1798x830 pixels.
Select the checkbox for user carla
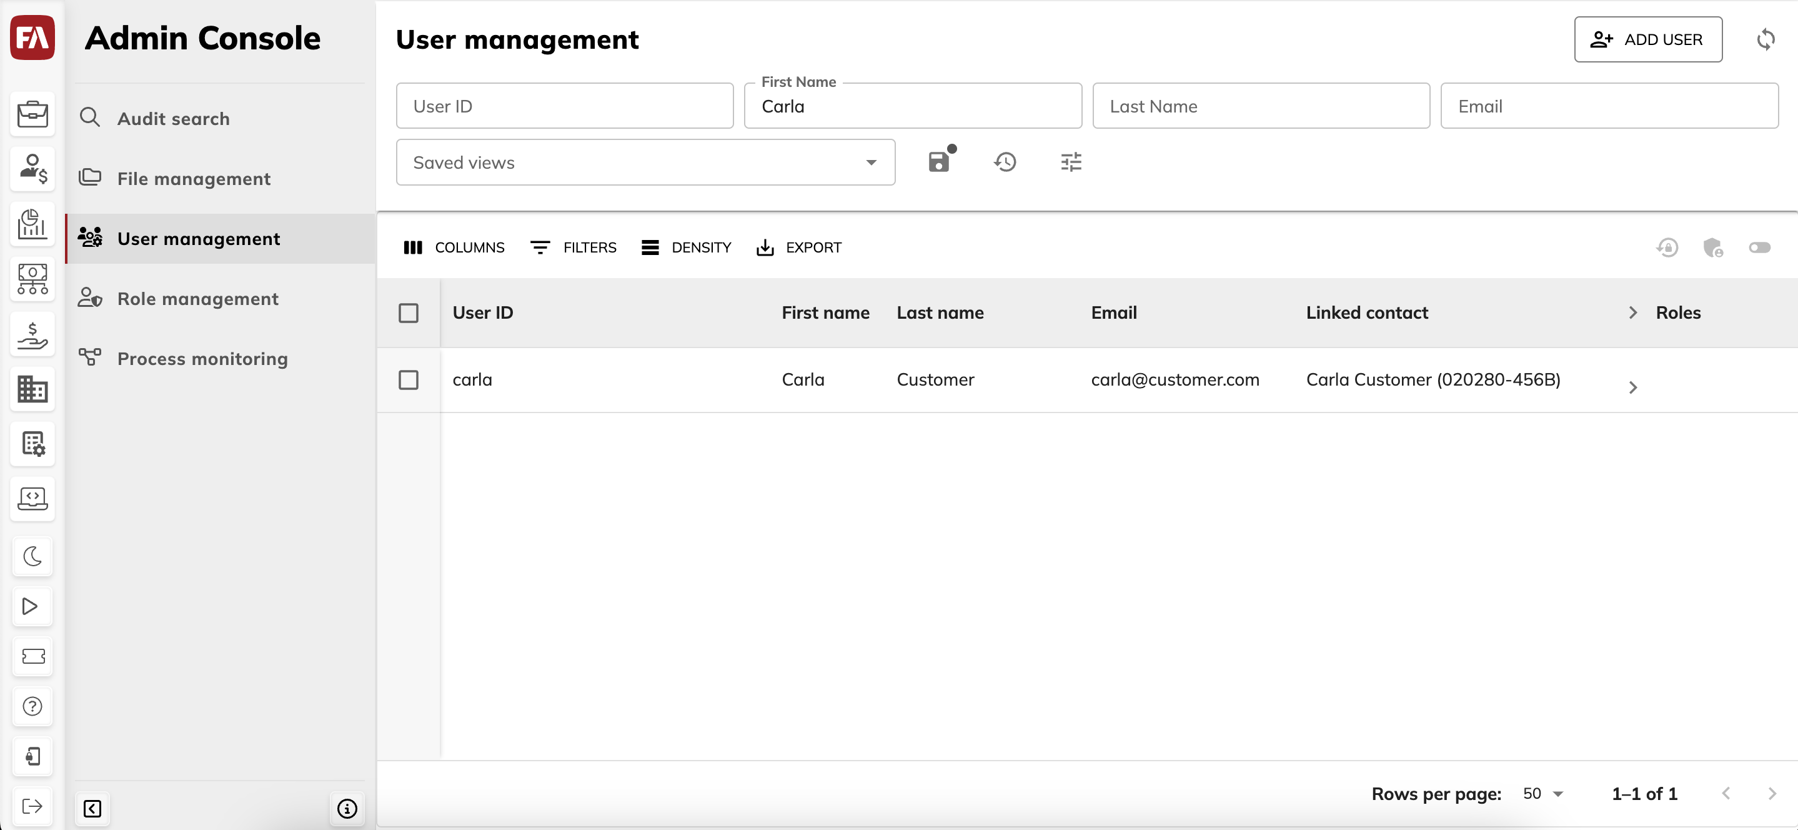pos(409,380)
